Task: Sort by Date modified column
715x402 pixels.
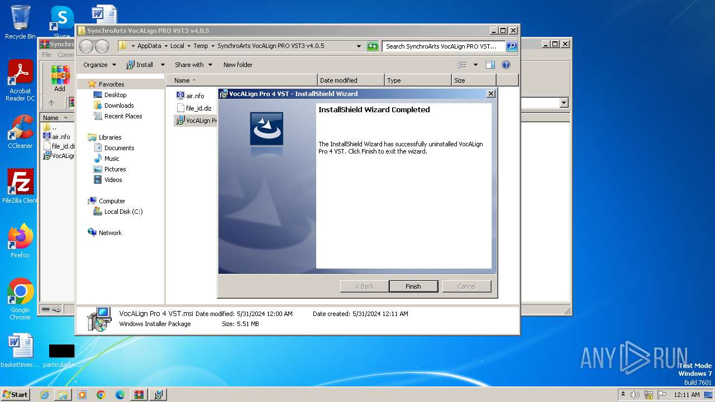Action: pyautogui.click(x=351, y=80)
